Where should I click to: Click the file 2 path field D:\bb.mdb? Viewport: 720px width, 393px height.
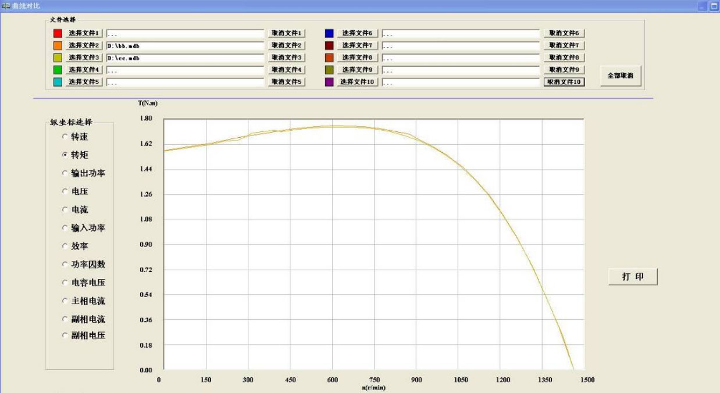pos(185,45)
